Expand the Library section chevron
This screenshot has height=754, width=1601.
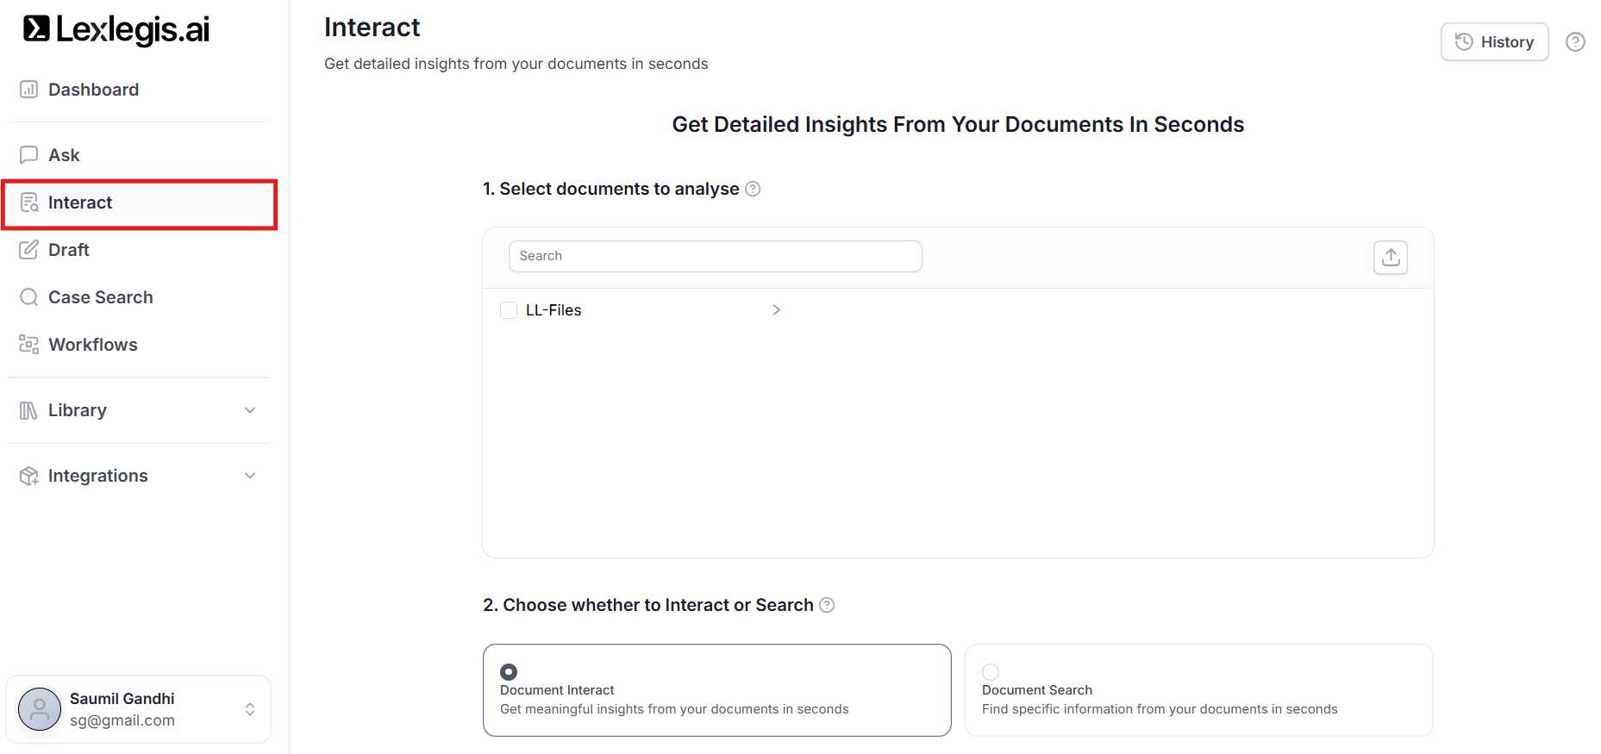coord(250,410)
